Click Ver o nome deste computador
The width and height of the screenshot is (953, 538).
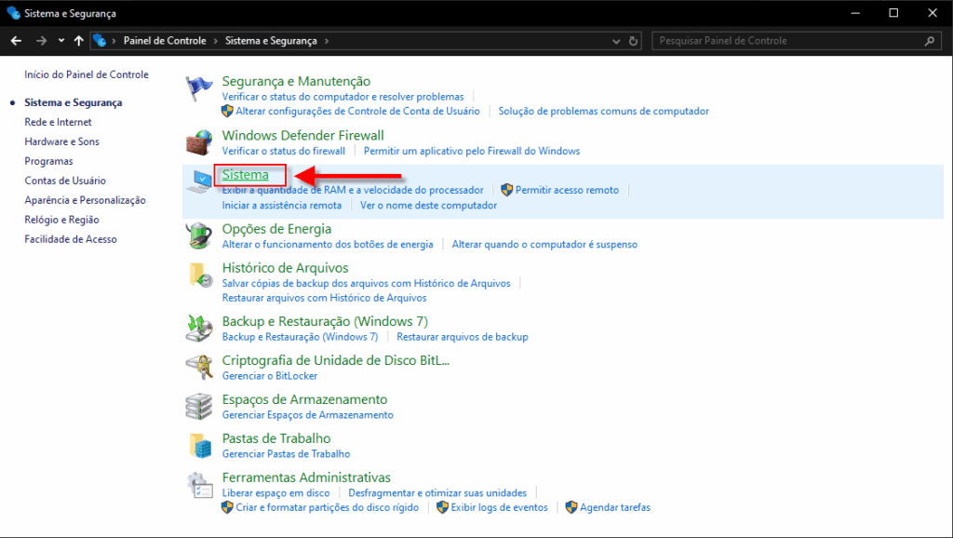point(428,205)
